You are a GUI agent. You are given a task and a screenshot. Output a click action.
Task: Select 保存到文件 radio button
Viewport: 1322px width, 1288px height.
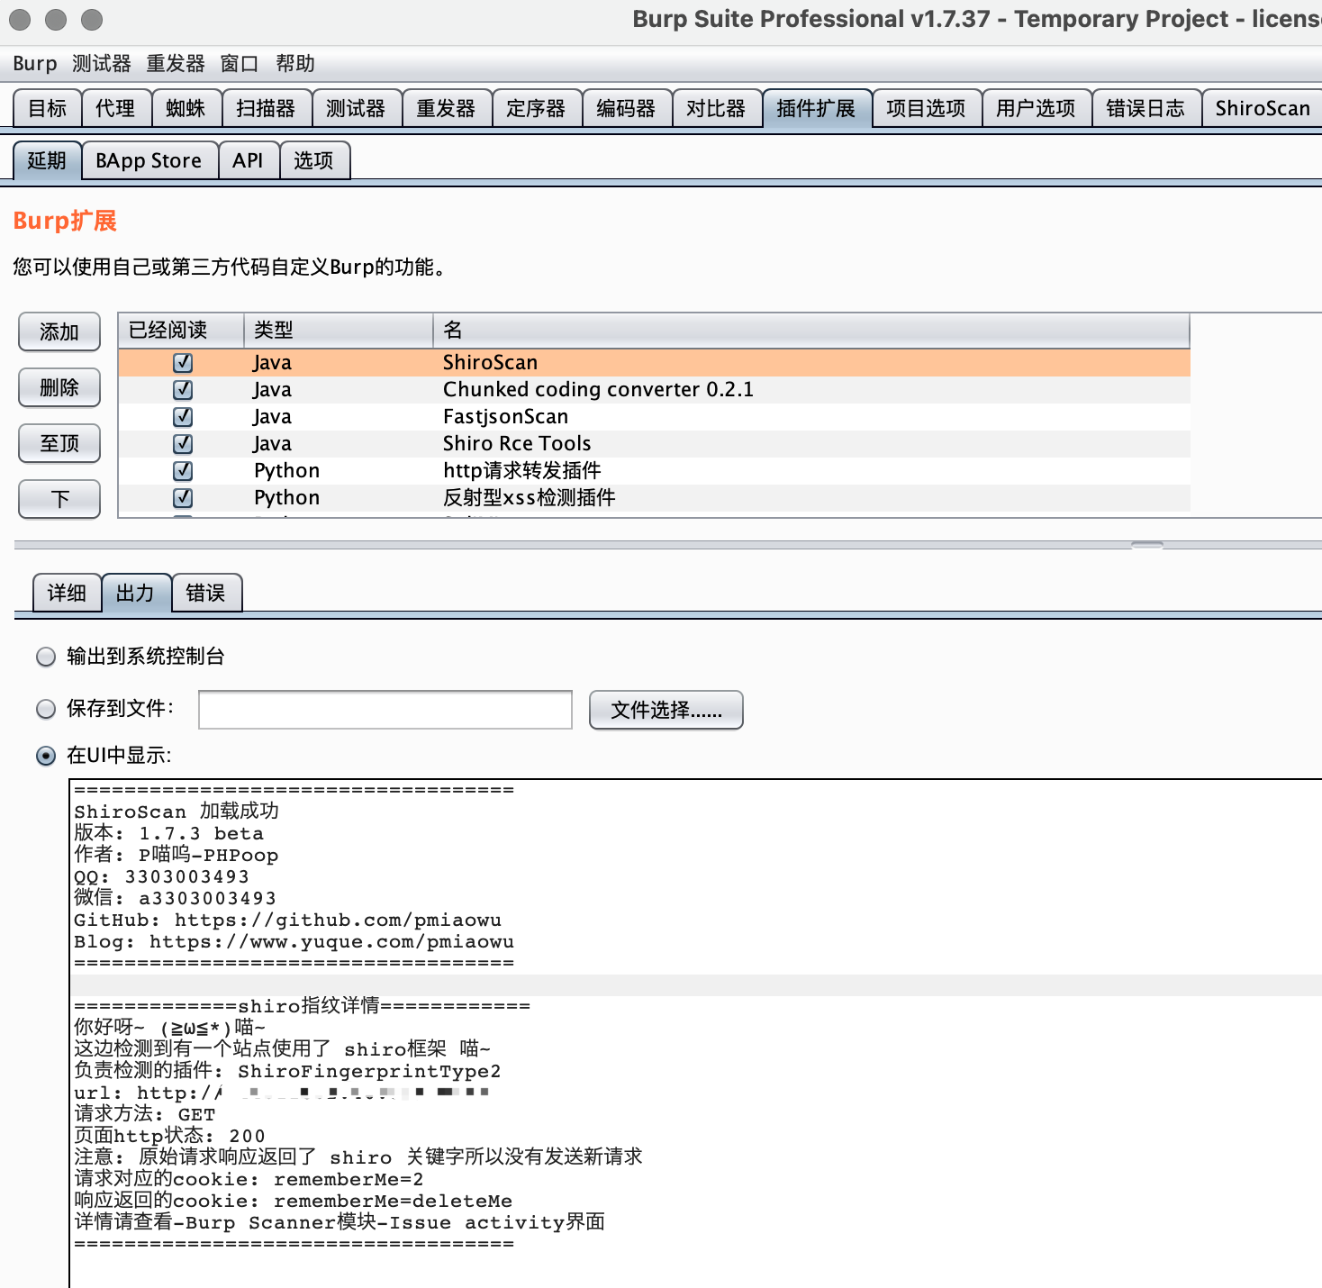(x=46, y=709)
